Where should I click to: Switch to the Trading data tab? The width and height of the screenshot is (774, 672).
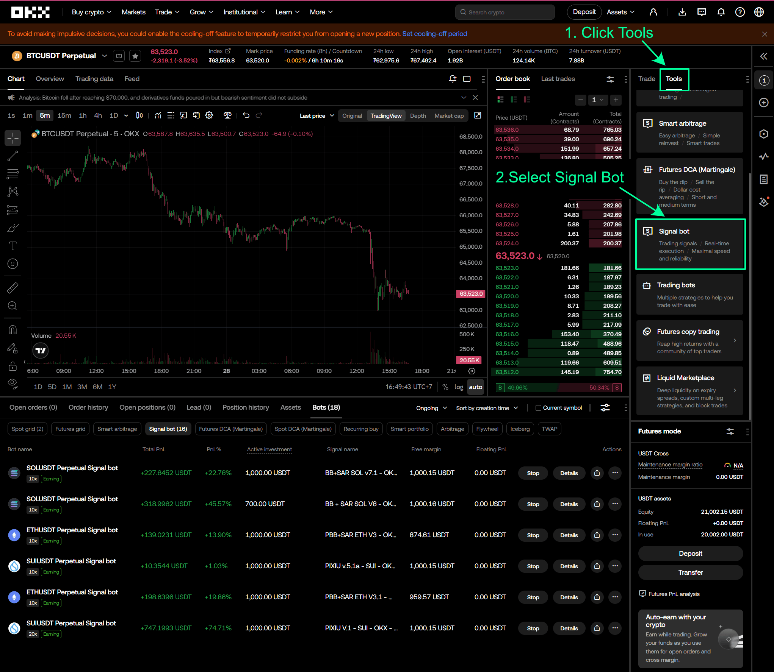94,79
